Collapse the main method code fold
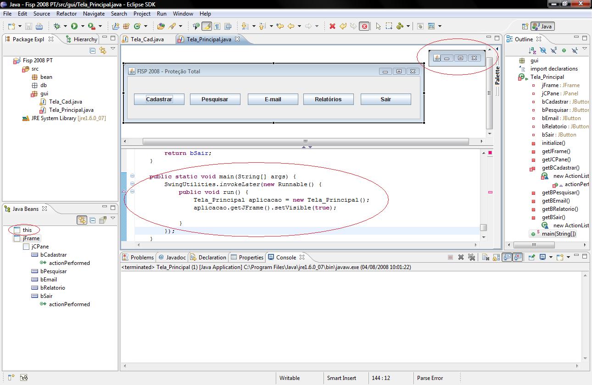The image size is (592, 385). click(x=132, y=176)
